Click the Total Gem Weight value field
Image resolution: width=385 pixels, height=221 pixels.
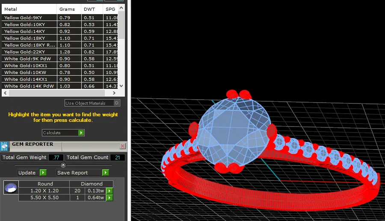(56, 157)
